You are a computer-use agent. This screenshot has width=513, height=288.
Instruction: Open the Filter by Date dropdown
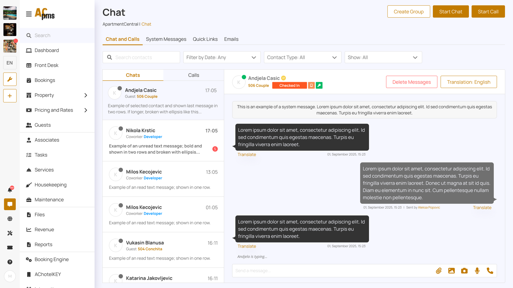pyautogui.click(x=222, y=57)
